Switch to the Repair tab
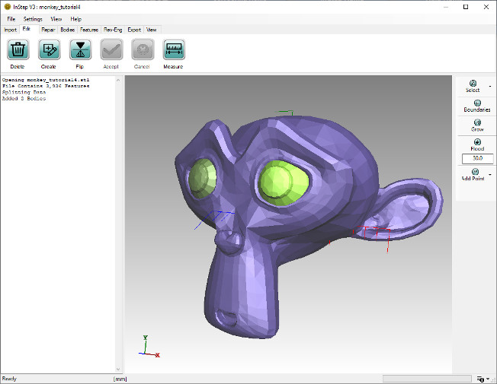The height and width of the screenshot is (384, 497). coord(49,29)
